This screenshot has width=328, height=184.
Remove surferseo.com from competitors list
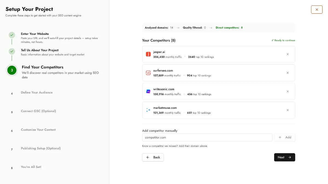[288, 73]
